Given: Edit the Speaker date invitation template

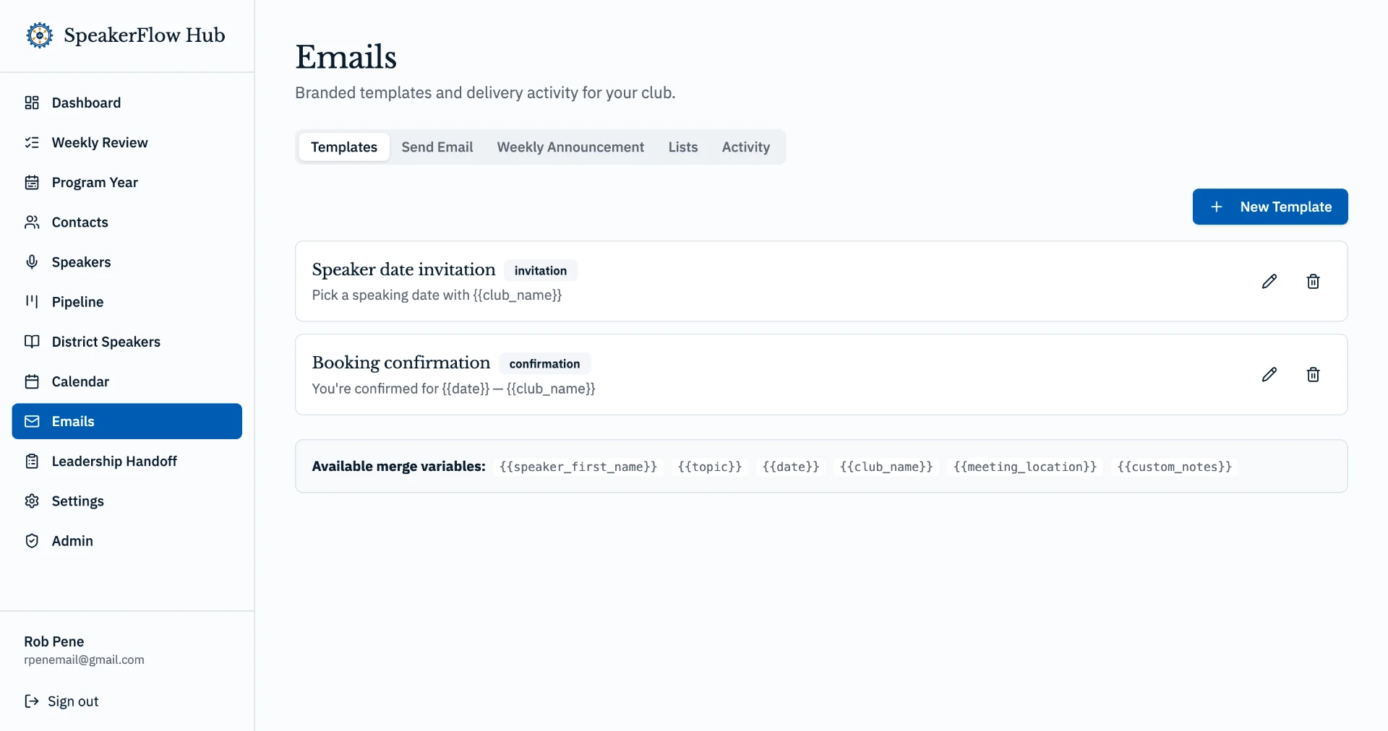Looking at the screenshot, I should click(x=1269, y=281).
